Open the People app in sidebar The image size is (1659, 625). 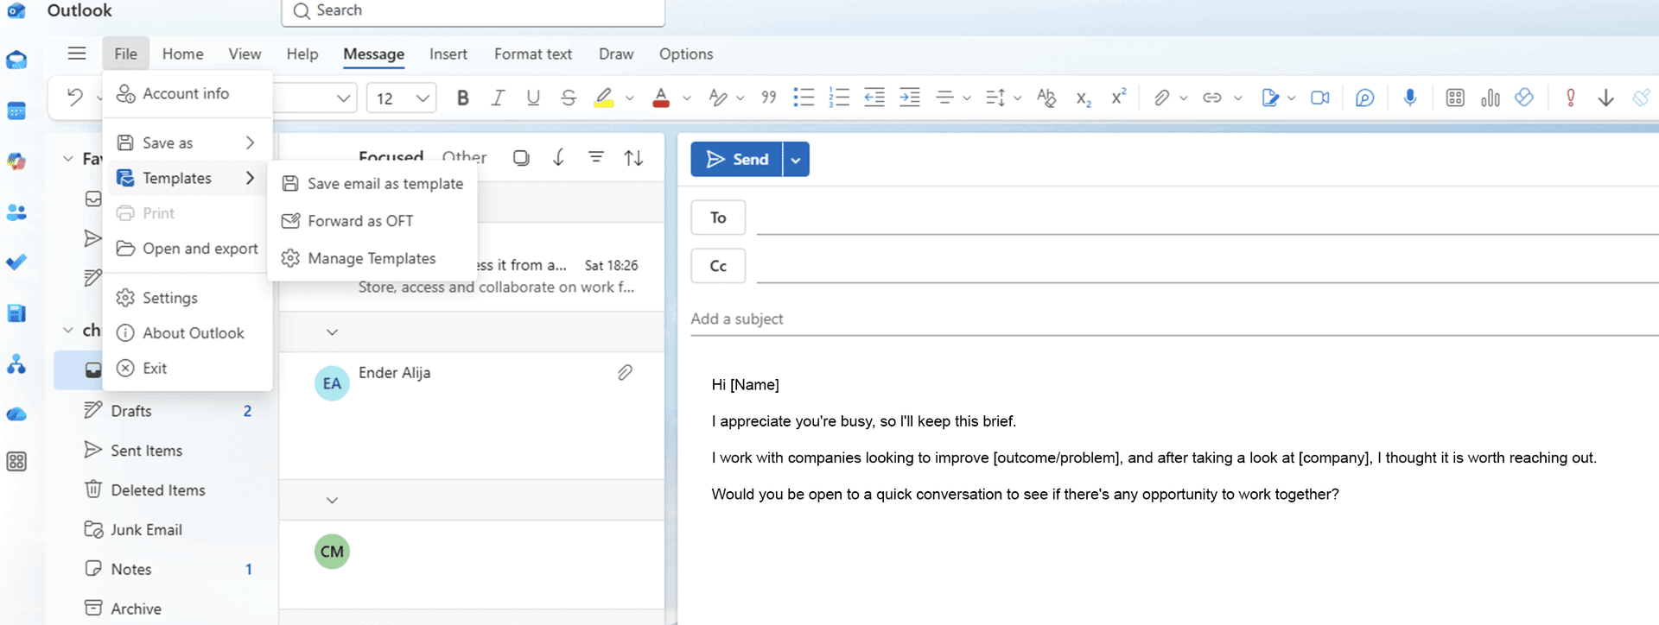coord(16,212)
